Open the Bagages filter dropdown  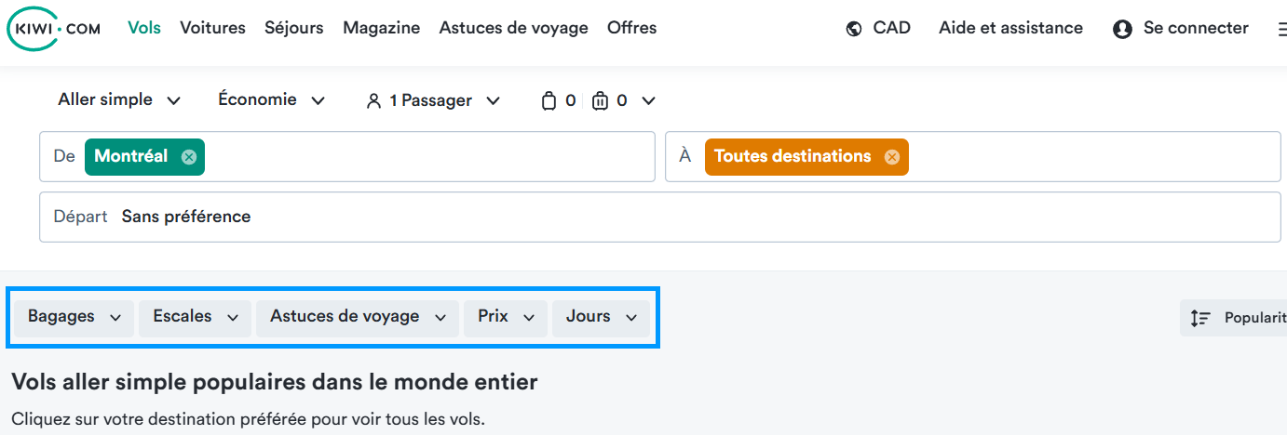point(75,317)
